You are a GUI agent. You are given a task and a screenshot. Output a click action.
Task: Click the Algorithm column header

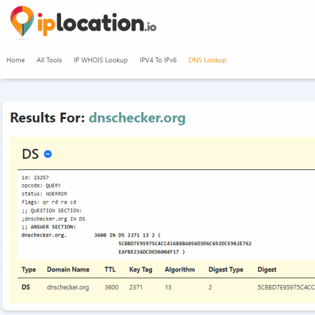click(180, 269)
